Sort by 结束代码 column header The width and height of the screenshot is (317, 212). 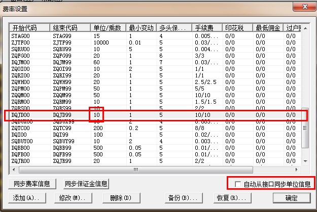coord(70,28)
